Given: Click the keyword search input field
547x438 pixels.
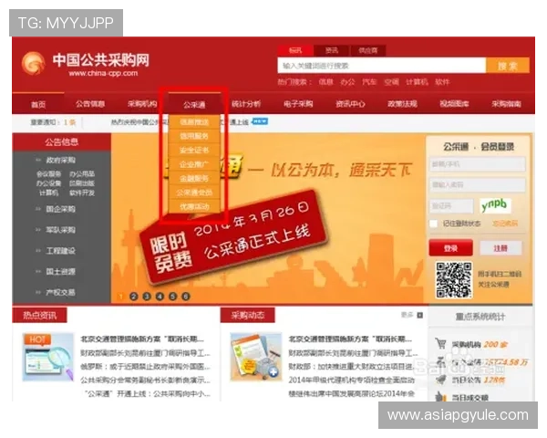Looking at the screenshot, I should 382,66.
